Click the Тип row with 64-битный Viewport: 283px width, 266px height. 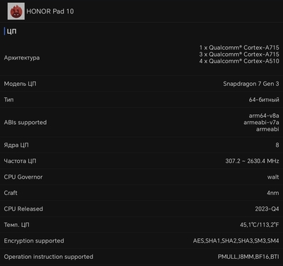(141, 99)
